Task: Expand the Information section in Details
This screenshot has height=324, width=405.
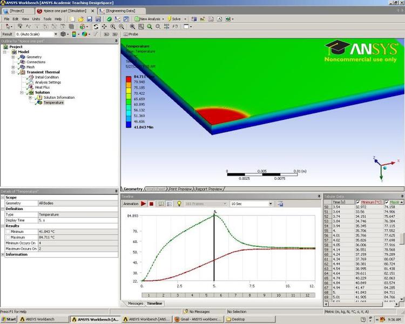Action: pos(3,254)
